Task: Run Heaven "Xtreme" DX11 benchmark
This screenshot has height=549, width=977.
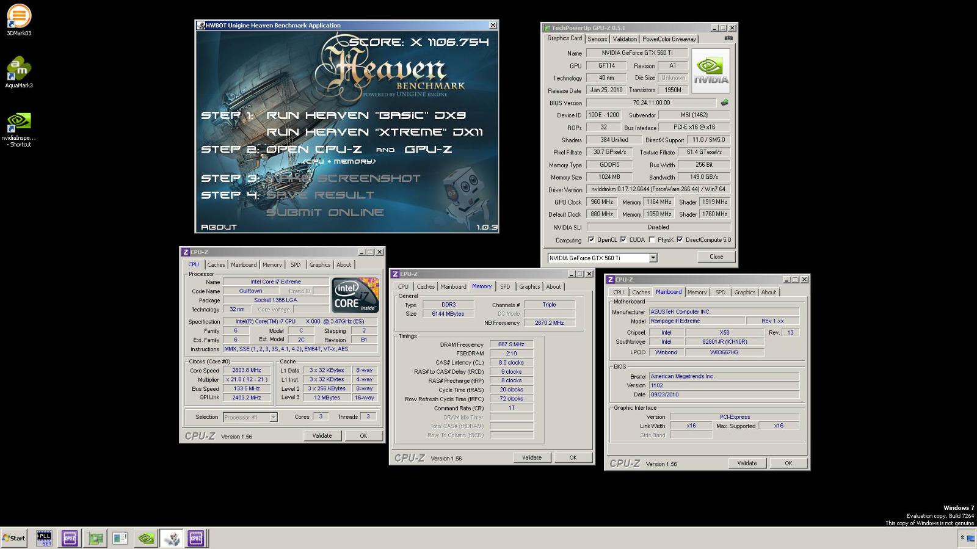Action: pyautogui.click(x=374, y=132)
